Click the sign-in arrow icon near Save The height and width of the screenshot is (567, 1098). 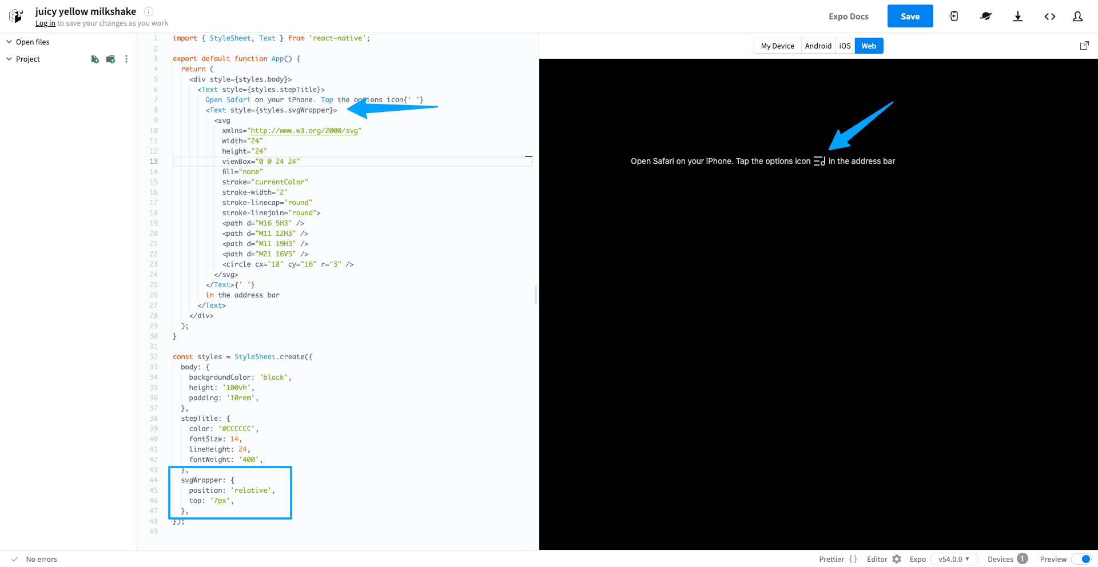pos(954,16)
